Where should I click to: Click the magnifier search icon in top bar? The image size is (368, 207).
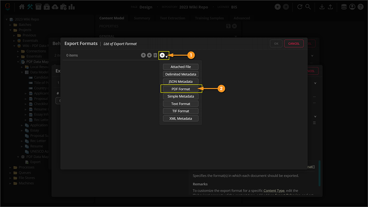(308, 7)
